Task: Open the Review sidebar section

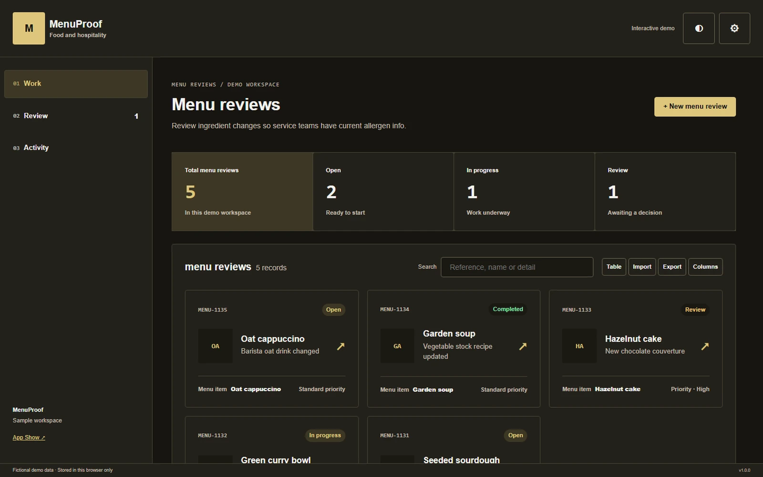Action: point(76,116)
